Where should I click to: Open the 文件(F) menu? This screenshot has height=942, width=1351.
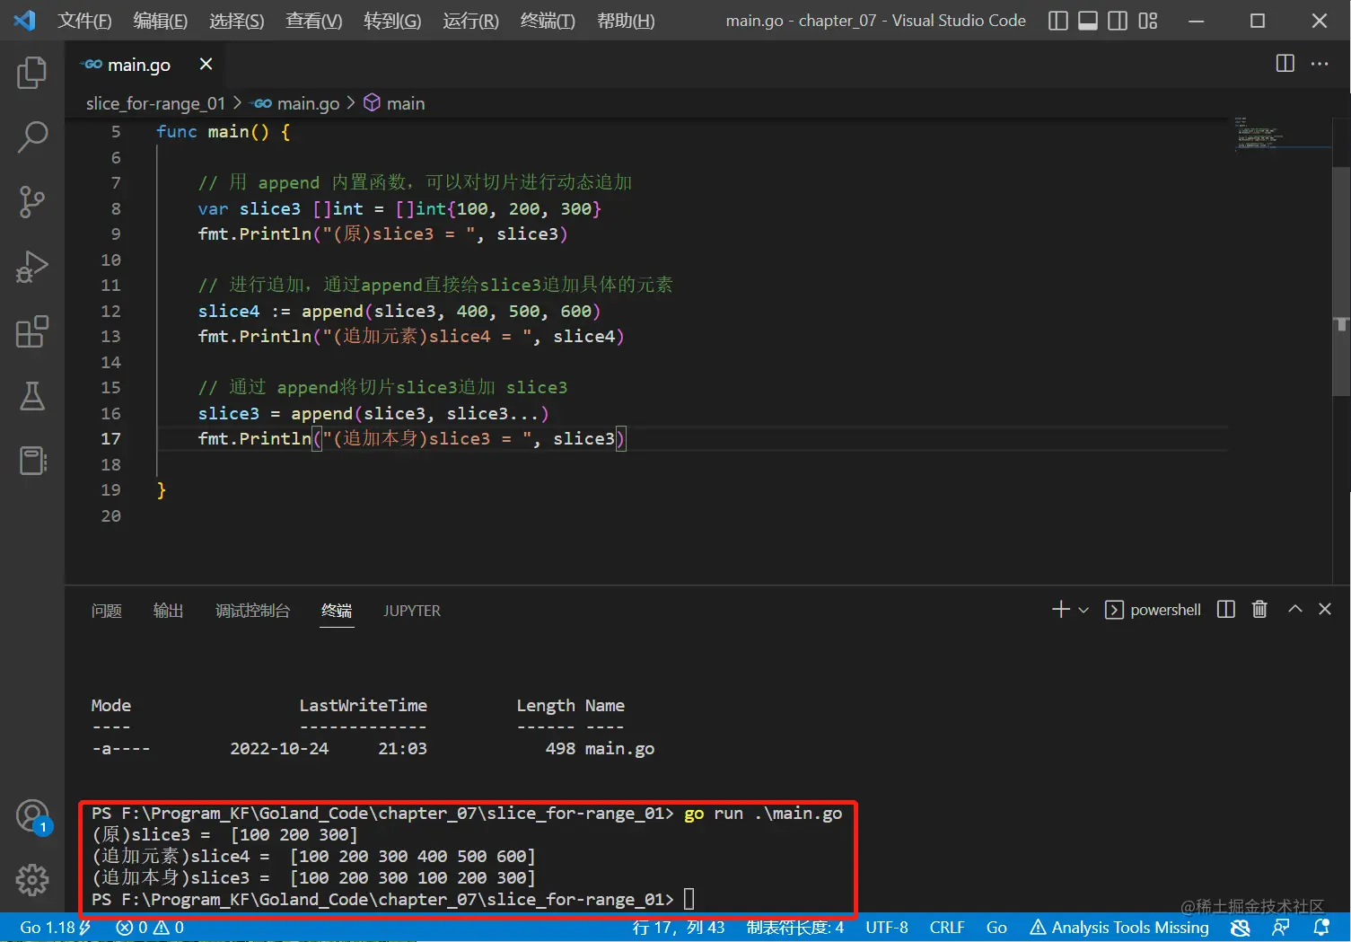(x=84, y=21)
